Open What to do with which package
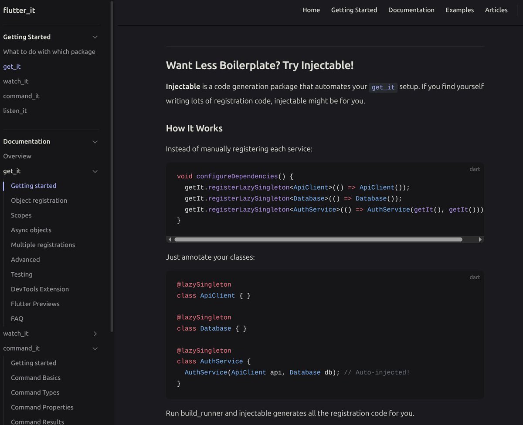 [x=49, y=52]
